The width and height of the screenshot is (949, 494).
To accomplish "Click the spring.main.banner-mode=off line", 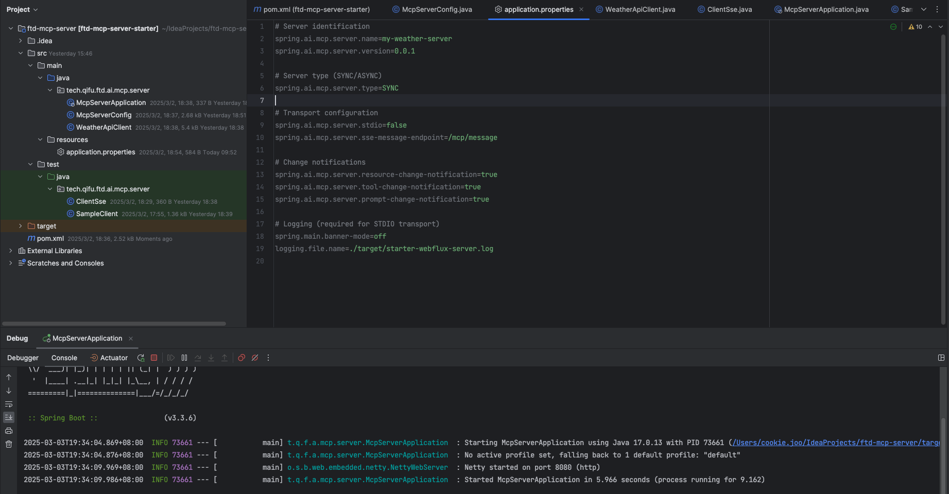I will (331, 236).
